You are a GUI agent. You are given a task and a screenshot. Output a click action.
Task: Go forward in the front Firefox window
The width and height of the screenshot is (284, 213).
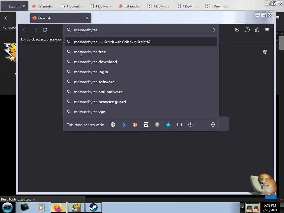click(x=35, y=30)
